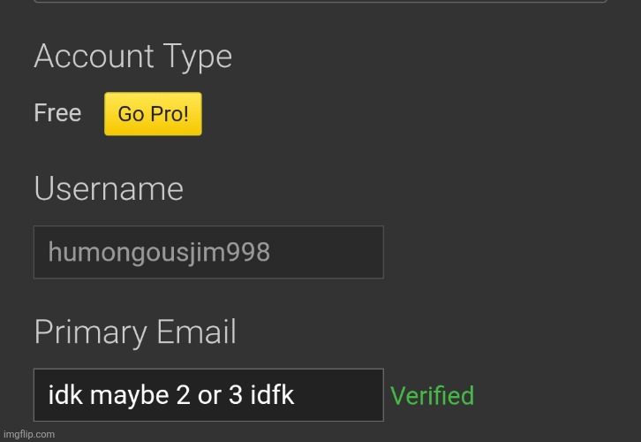Image resolution: width=641 pixels, height=442 pixels.
Task: Click the Free account type label
Action: point(57,113)
